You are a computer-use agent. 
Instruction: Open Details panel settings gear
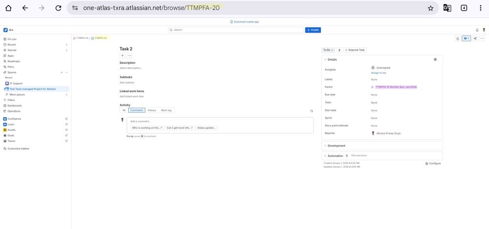coord(435,60)
